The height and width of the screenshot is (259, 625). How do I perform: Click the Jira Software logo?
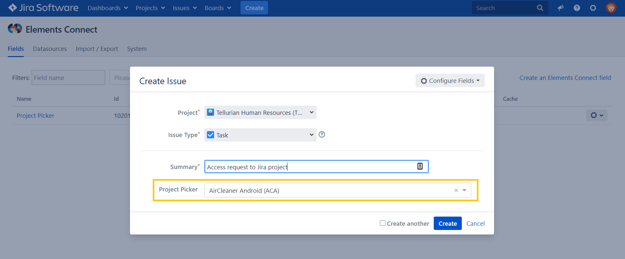pyautogui.click(x=43, y=8)
